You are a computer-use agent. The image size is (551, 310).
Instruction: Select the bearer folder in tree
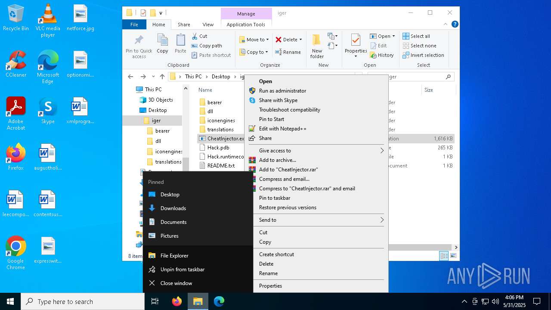[162, 130]
